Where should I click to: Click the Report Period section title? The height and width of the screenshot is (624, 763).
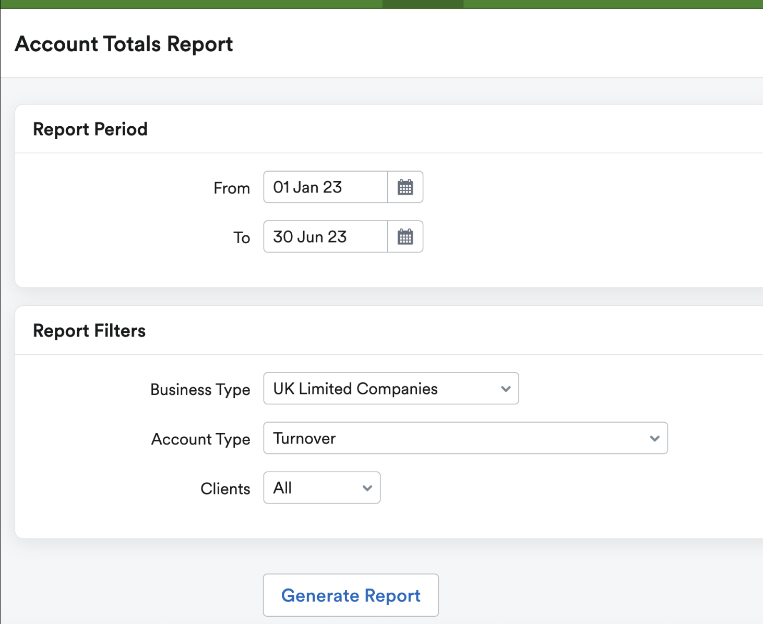pyautogui.click(x=90, y=129)
